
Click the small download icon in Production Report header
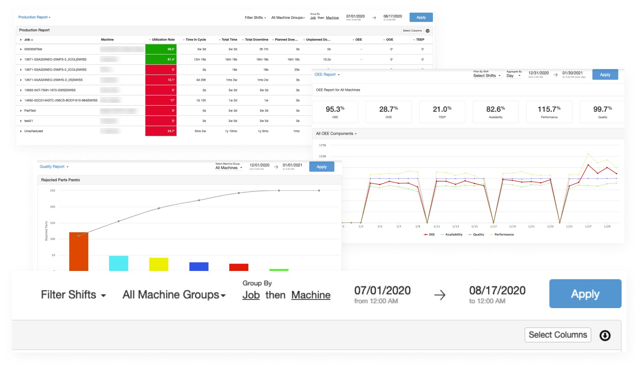pos(428,31)
